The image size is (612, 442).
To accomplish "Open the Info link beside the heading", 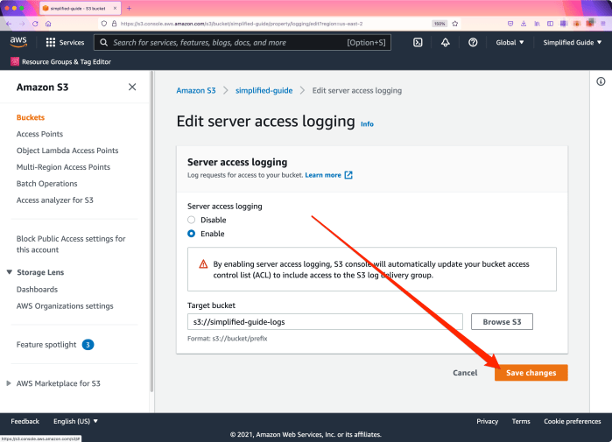I will tap(367, 124).
